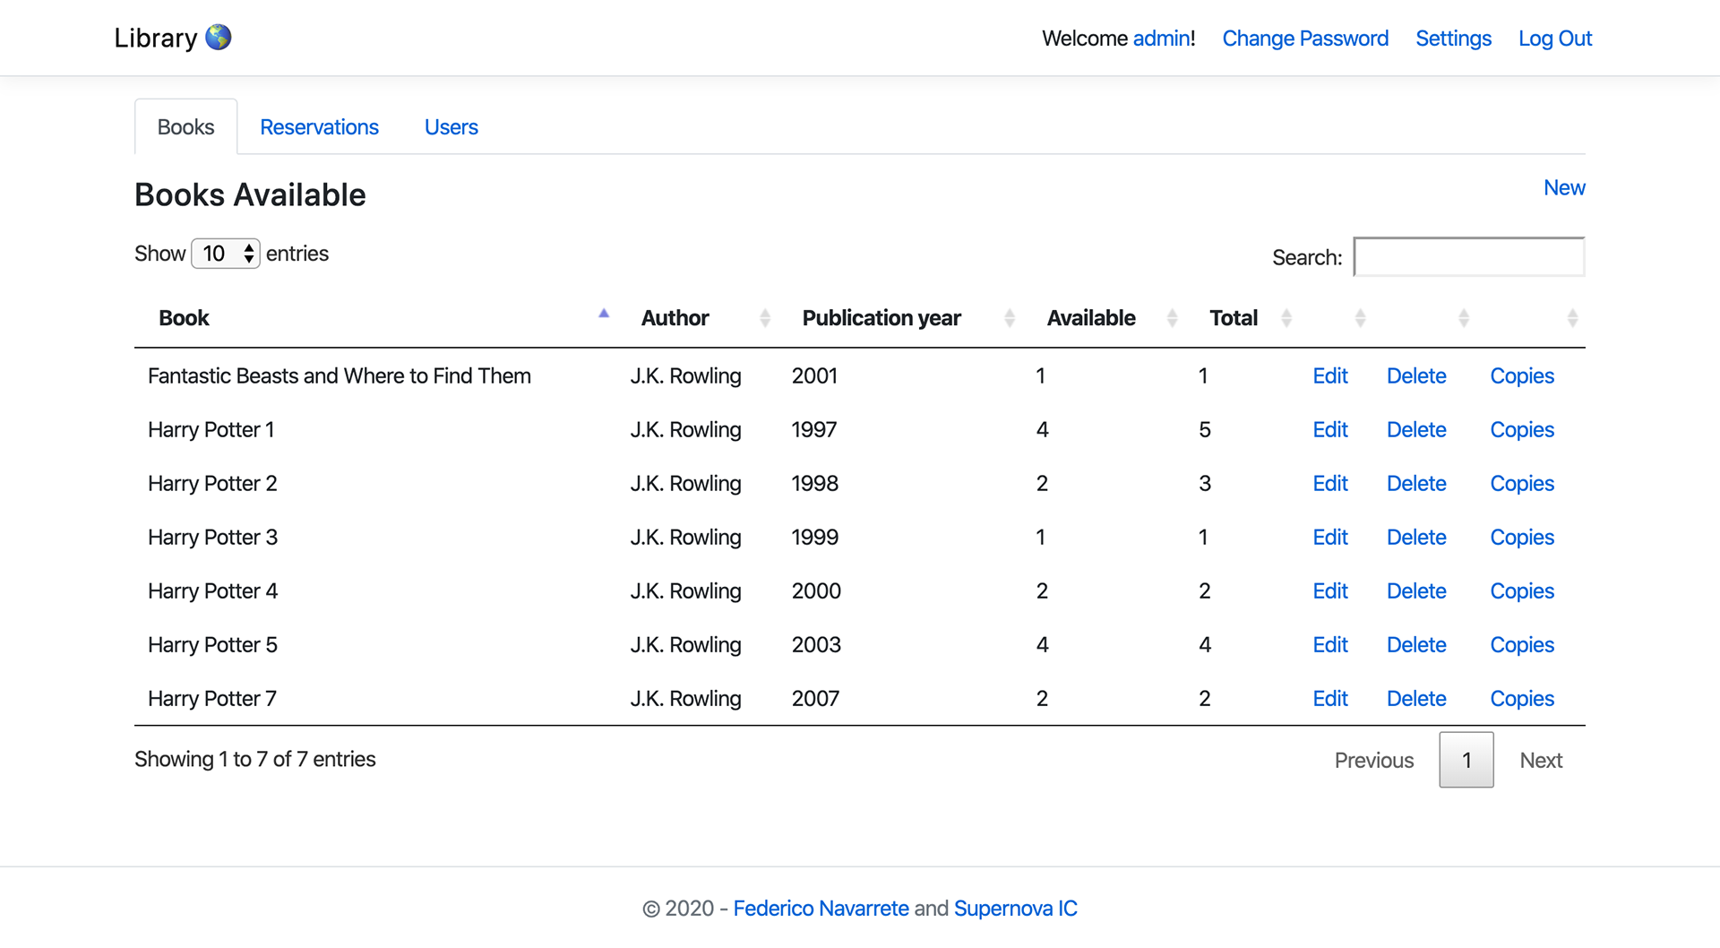Sort table by the Book column arrow
The width and height of the screenshot is (1720, 948).
[604, 313]
